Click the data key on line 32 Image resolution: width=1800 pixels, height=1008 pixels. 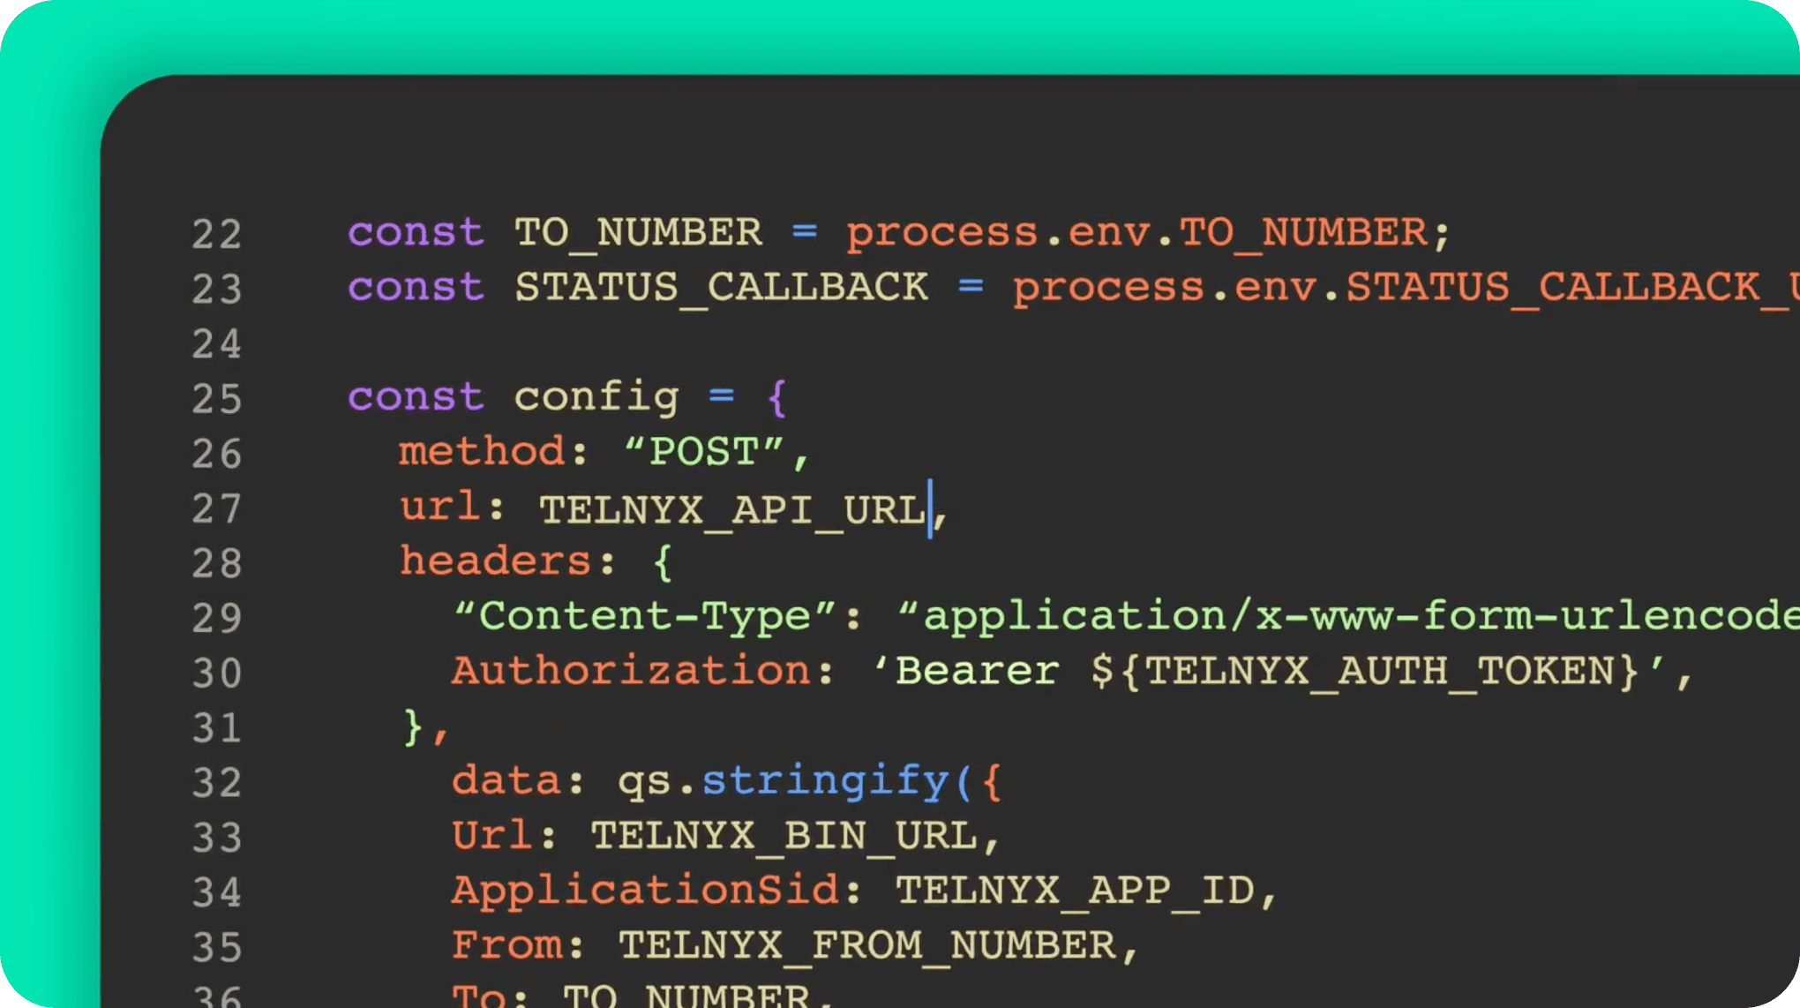[506, 780]
